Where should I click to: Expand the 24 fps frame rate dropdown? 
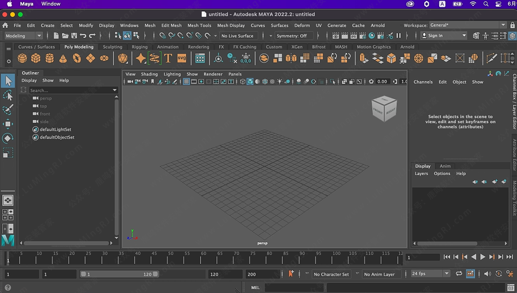pyautogui.click(x=430, y=274)
